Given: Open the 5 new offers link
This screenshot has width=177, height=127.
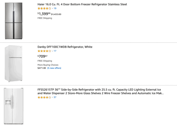Looking at the screenshot, I should click(54, 68).
